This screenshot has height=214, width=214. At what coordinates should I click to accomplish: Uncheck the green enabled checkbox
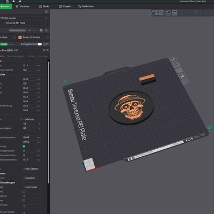click(24, 146)
